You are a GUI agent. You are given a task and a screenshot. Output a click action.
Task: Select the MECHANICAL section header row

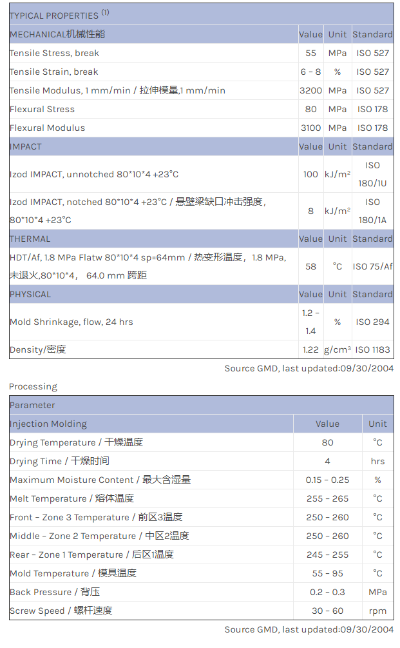[57, 34]
